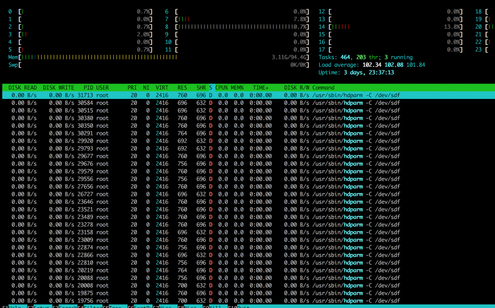
Task: Highlight the process row with PID 20219
Action: coord(248,270)
